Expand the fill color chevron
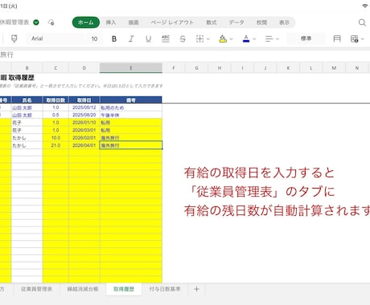Viewport: 370px width, 305px height. pyautogui.click(x=232, y=39)
